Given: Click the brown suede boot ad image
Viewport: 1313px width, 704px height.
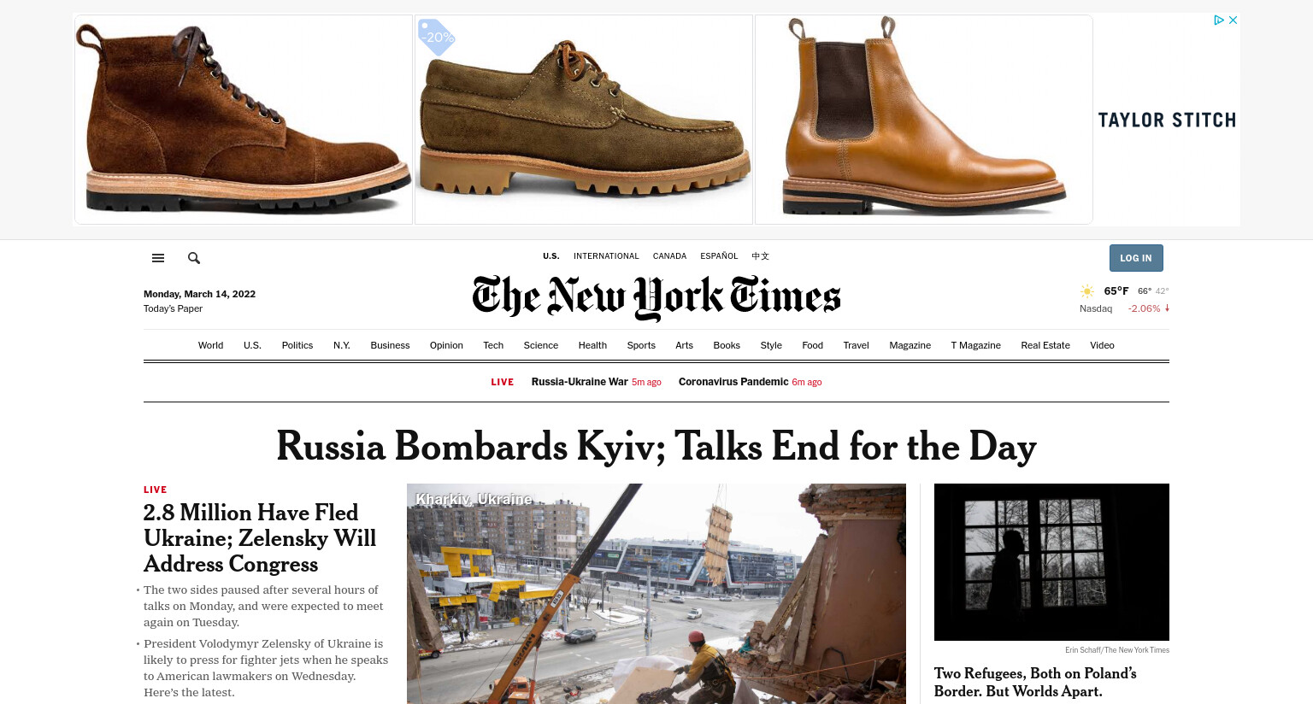Looking at the screenshot, I should coord(244,120).
